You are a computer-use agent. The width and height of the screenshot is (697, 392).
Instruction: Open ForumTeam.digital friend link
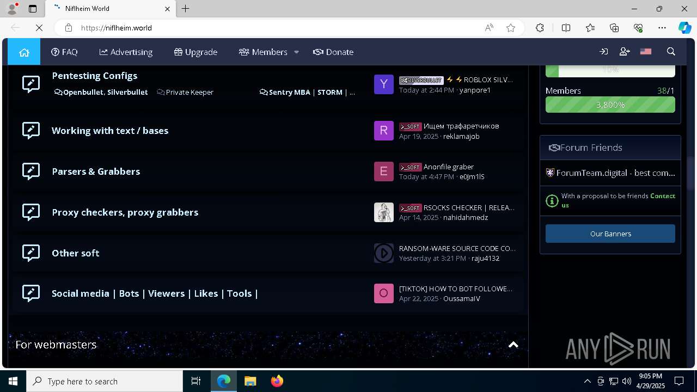[x=610, y=173]
